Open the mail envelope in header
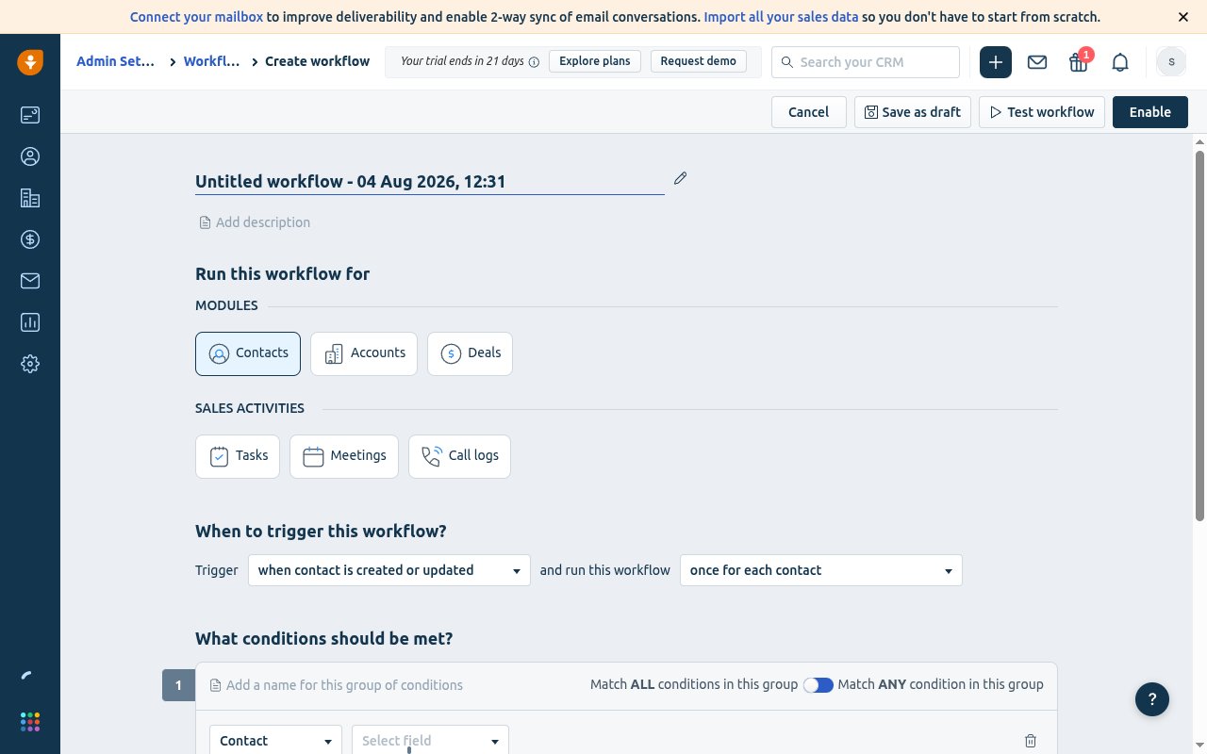The height and width of the screenshot is (754, 1207). point(1037,62)
